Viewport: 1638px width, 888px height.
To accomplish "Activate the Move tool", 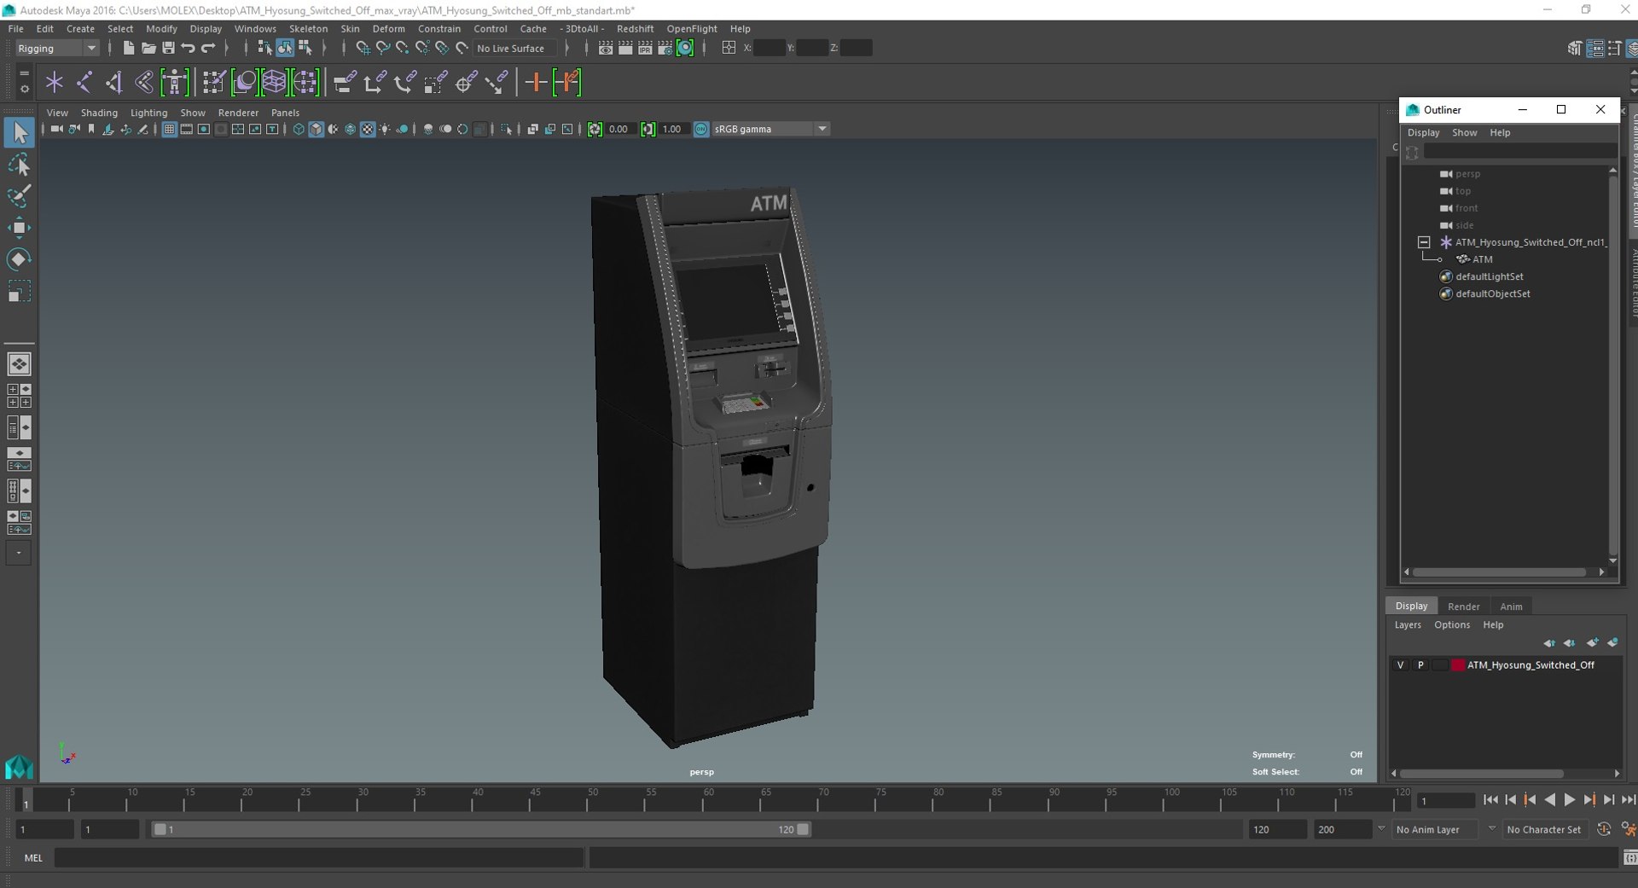I will (x=19, y=228).
